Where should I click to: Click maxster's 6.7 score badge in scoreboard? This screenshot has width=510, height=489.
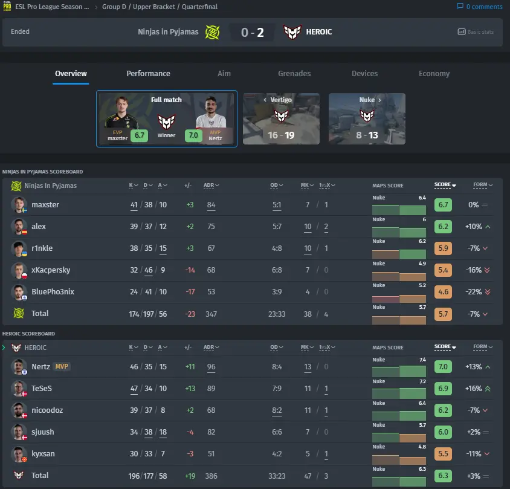coord(443,205)
